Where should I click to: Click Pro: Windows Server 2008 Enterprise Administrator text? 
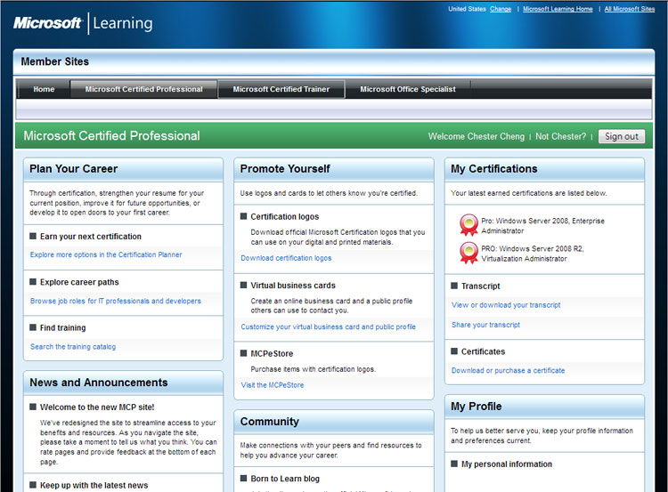(x=542, y=226)
